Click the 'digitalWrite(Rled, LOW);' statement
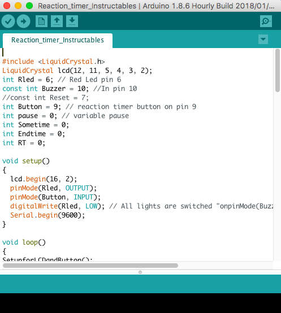Screen dimensions: 281x313 coord(57,206)
